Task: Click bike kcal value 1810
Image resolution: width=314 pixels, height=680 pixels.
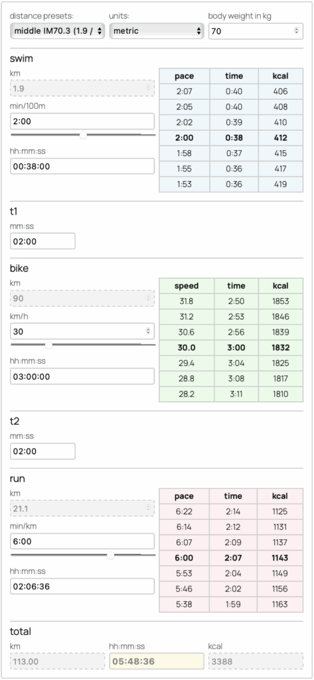Action: (281, 394)
